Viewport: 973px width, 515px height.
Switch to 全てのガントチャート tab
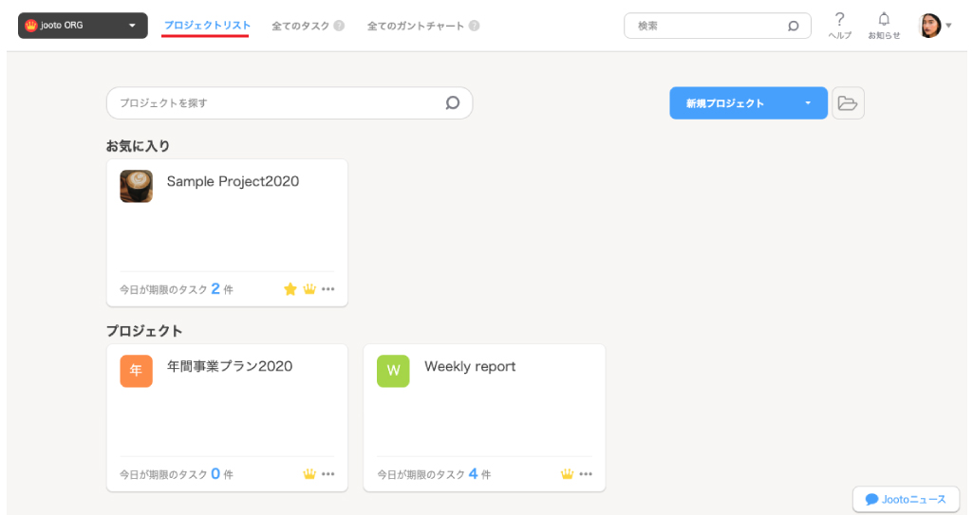click(416, 27)
